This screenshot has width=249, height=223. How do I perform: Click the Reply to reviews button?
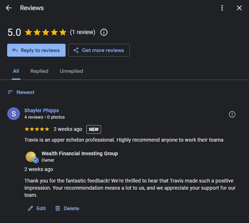click(x=36, y=50)
